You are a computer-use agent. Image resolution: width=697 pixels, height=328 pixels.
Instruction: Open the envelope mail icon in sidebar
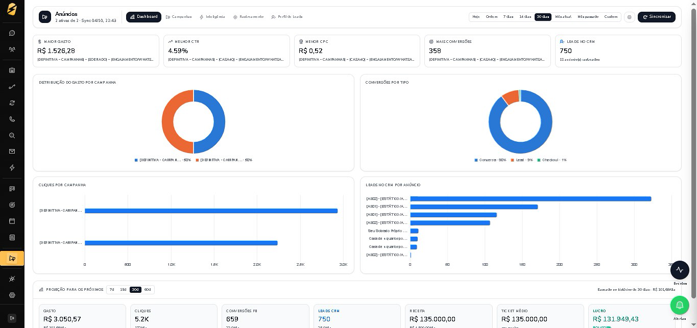tap(12, 152)
